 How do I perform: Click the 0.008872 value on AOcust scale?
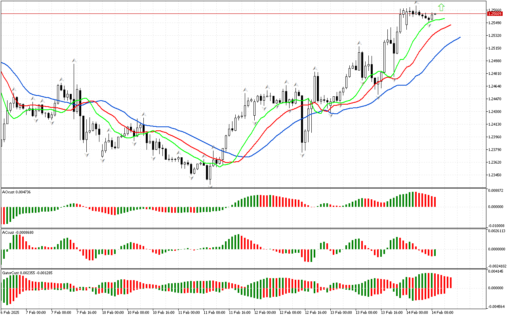tap(496, 191)
